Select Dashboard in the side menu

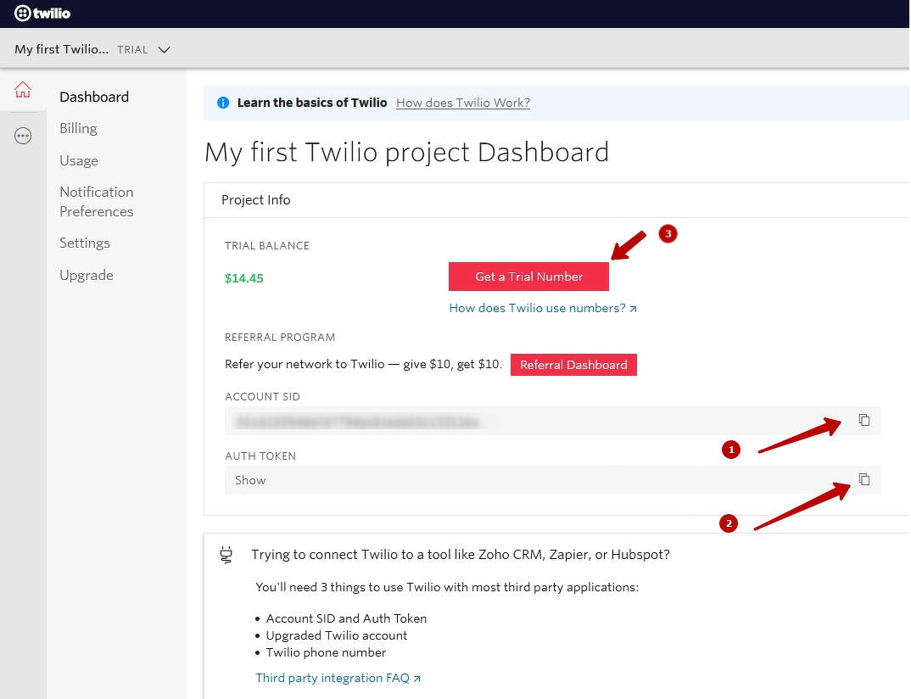tap(94, 97)
